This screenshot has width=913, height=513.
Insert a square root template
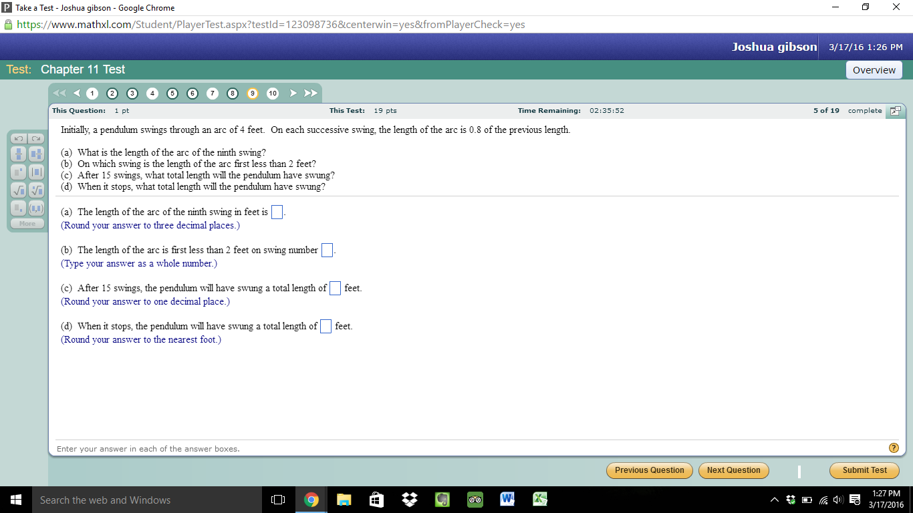click(x=19, y=190)
